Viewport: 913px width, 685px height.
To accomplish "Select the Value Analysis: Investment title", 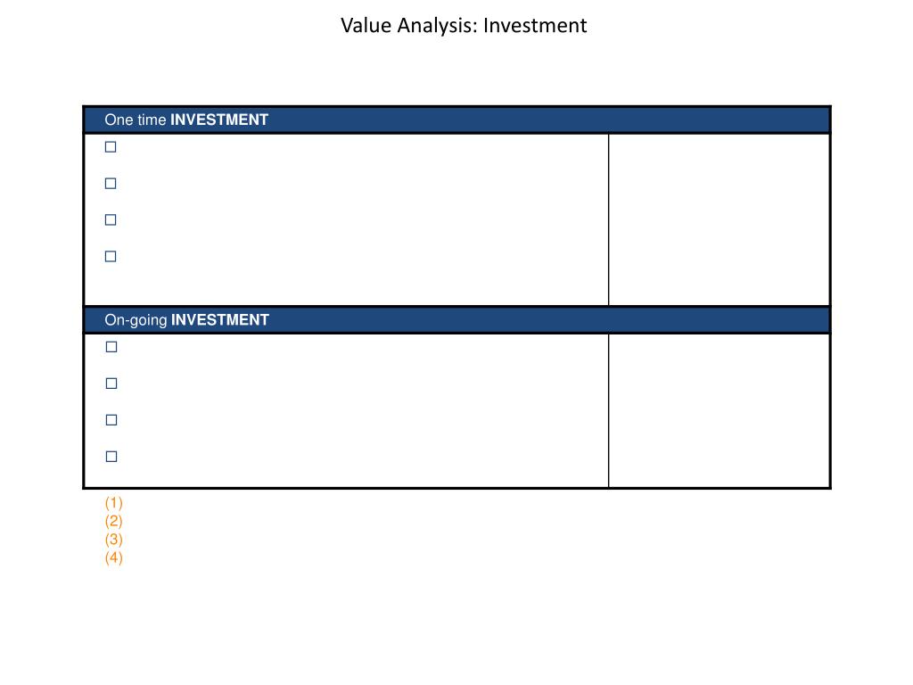I will click(464, 26).
